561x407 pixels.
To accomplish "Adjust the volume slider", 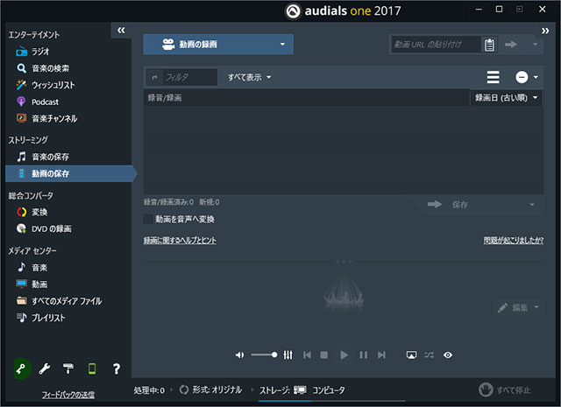I will pyautogui.click(x=264, y=354).
